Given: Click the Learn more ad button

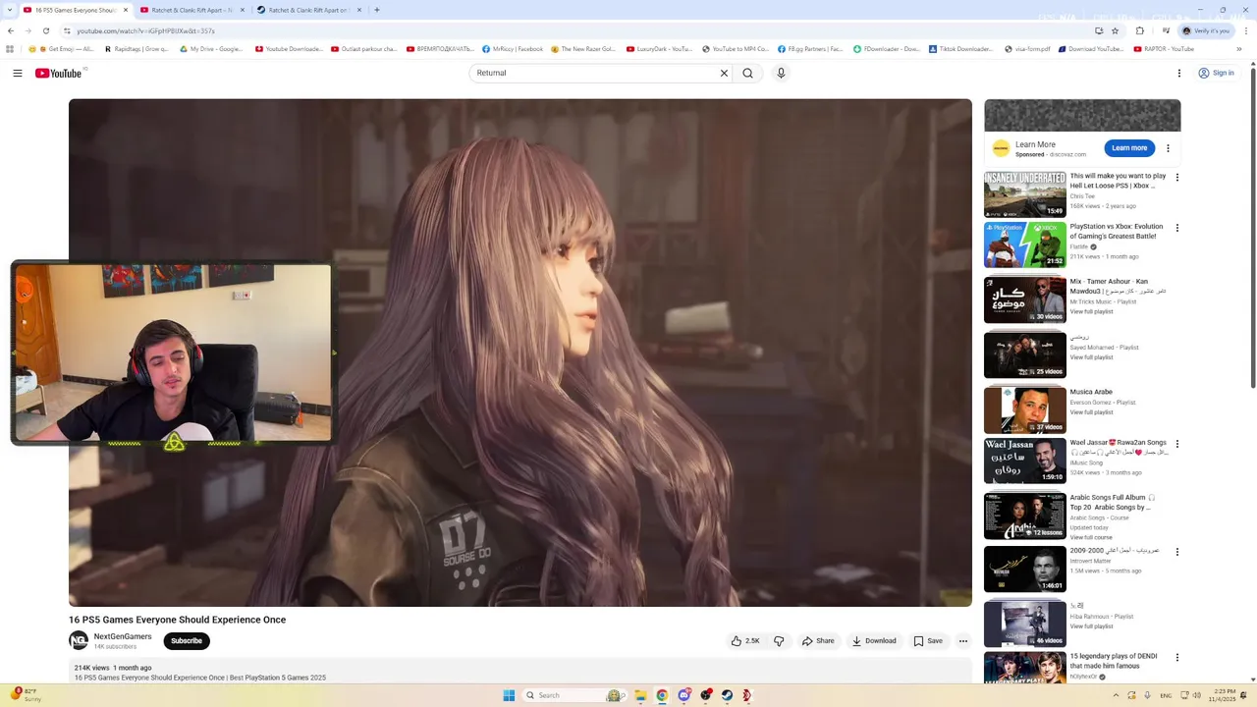Looking at the screenshot, I should (x=1129, y=148).
